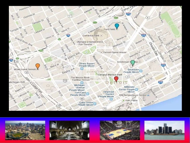
Task: Click the Detroit Opera House marker icon
Action: coord(101,52)
